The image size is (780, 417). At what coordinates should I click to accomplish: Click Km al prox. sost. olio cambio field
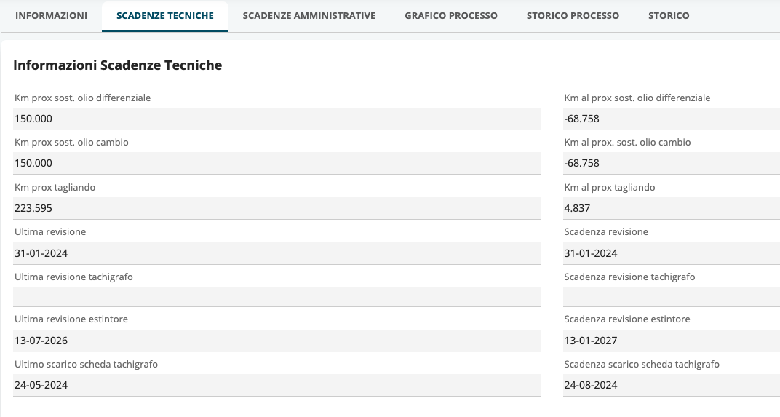[x=672, y=163]
